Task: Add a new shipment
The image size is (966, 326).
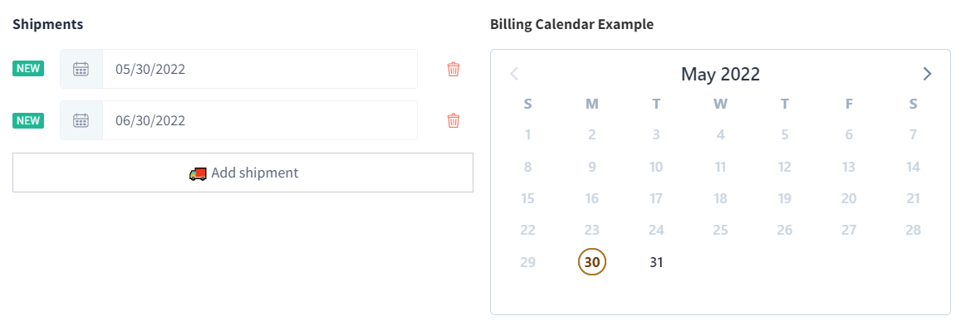Action: pos(243,173)
